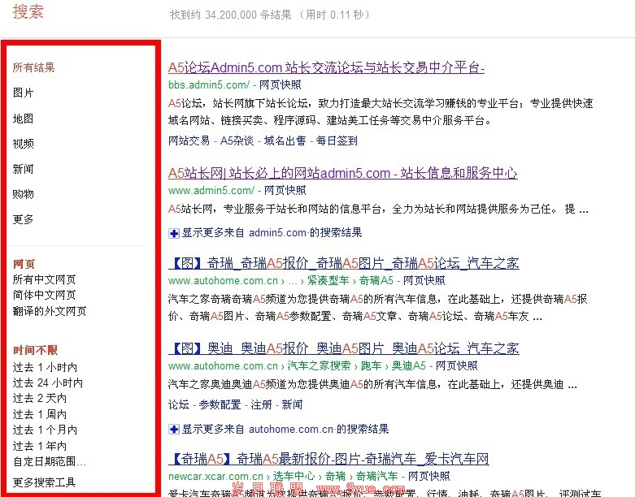This screenshot has width=635, height=497.
Task: Click result count text 34,200,000 条结果
Action: tap(248, 15)
